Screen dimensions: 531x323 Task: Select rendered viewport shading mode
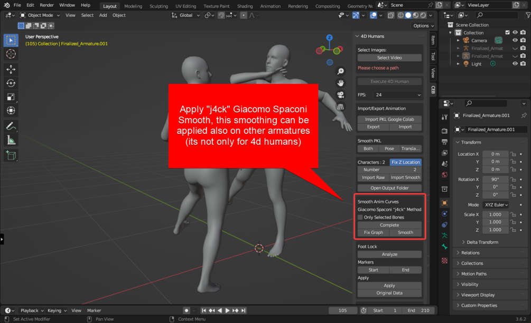pos(423,15)
